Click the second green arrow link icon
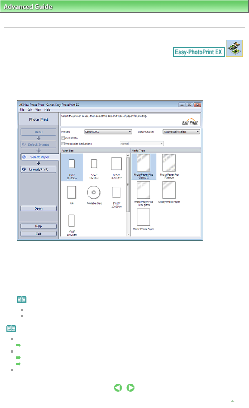The image size is (249, 408). (x=18, y=358)
